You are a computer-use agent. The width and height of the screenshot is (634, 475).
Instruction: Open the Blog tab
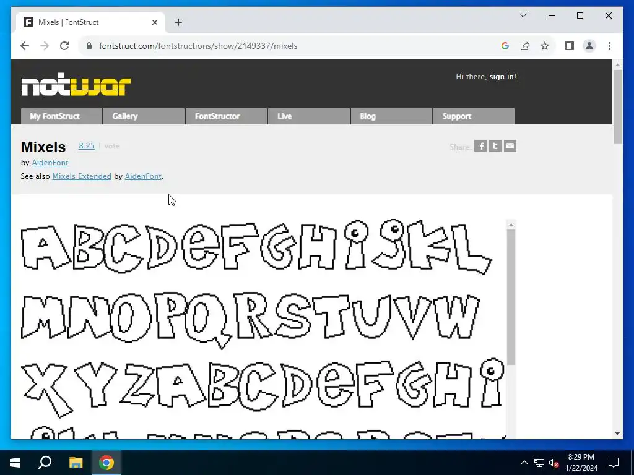pyautogui.click(x=391, y=116)
